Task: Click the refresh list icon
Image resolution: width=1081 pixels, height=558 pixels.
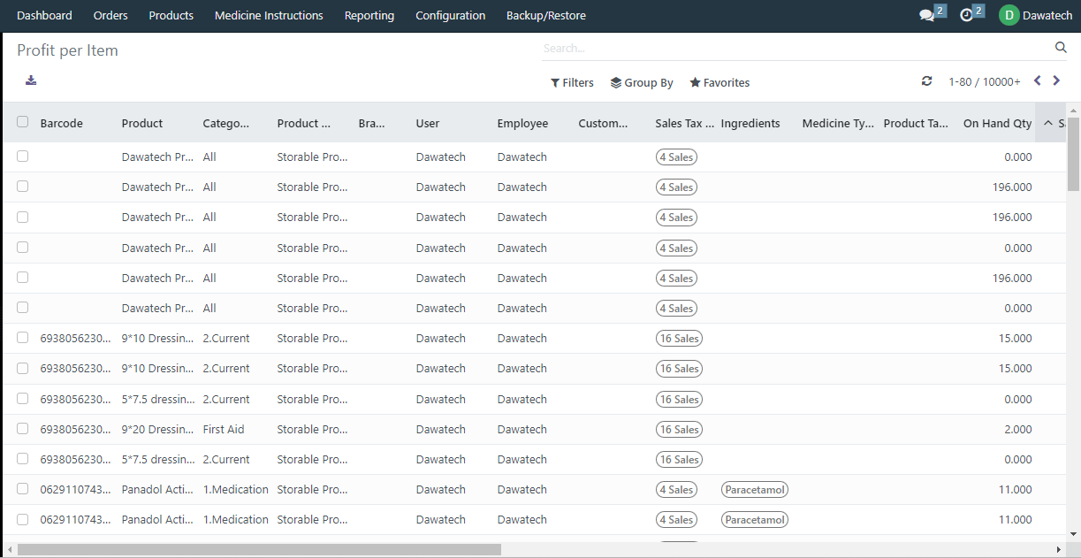Action: click(926, 81)
